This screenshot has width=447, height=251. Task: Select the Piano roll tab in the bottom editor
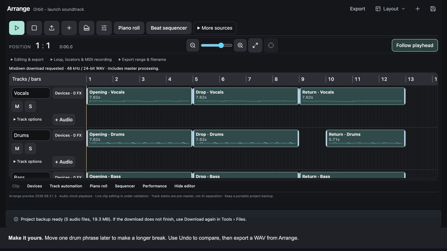[x=98, y=186]
